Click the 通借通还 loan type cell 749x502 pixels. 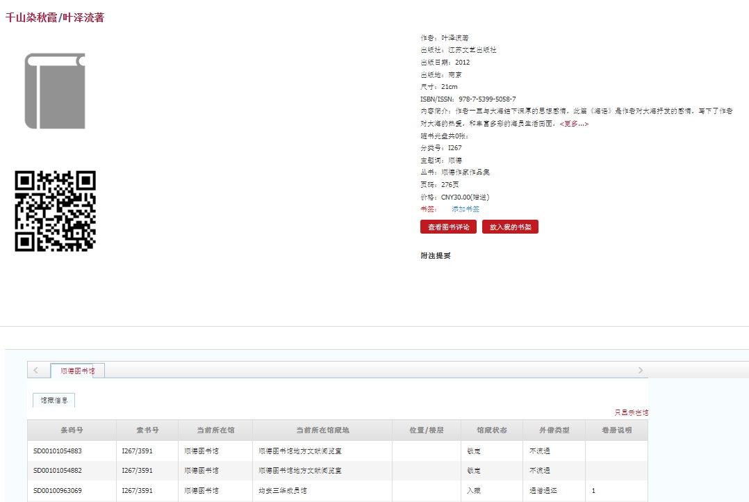tap(543, 490)
